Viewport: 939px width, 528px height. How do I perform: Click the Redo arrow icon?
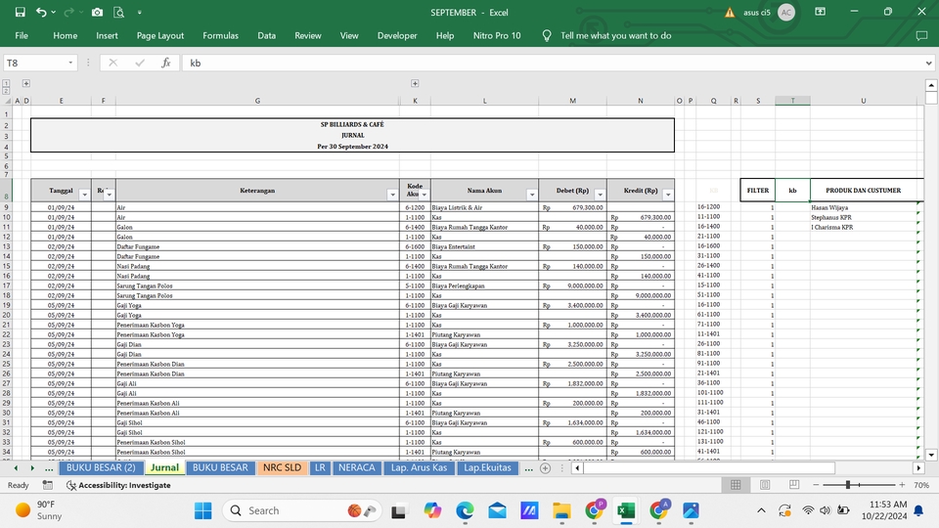[x=68, y=12]
